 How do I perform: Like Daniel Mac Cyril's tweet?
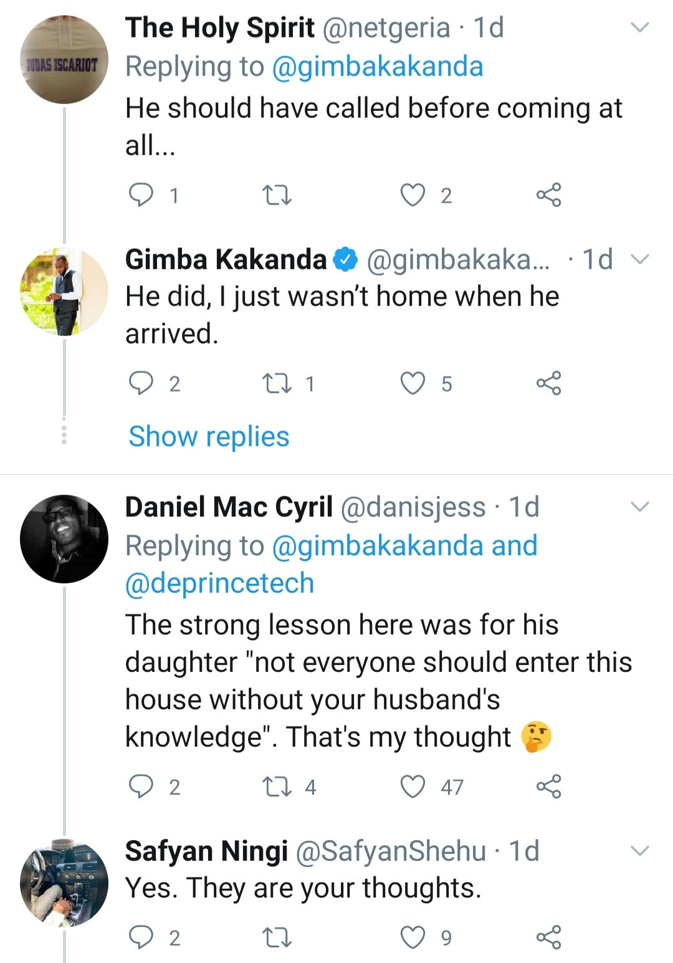coord(413,787)
